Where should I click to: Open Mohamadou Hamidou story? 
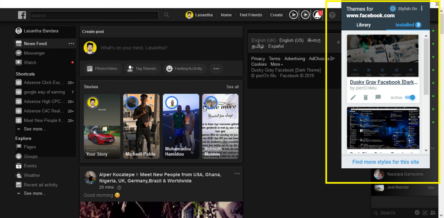point(181,126)
